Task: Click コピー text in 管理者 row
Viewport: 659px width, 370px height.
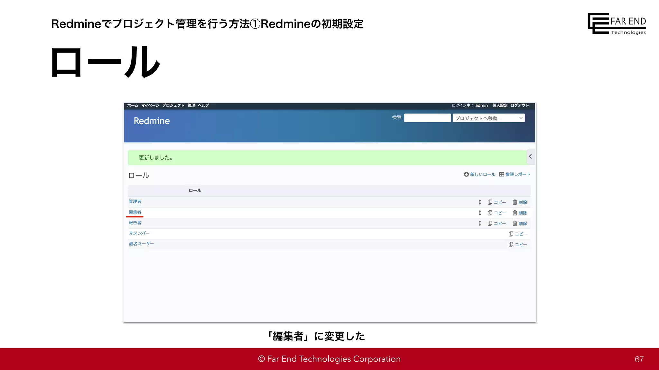Action: 500,202
